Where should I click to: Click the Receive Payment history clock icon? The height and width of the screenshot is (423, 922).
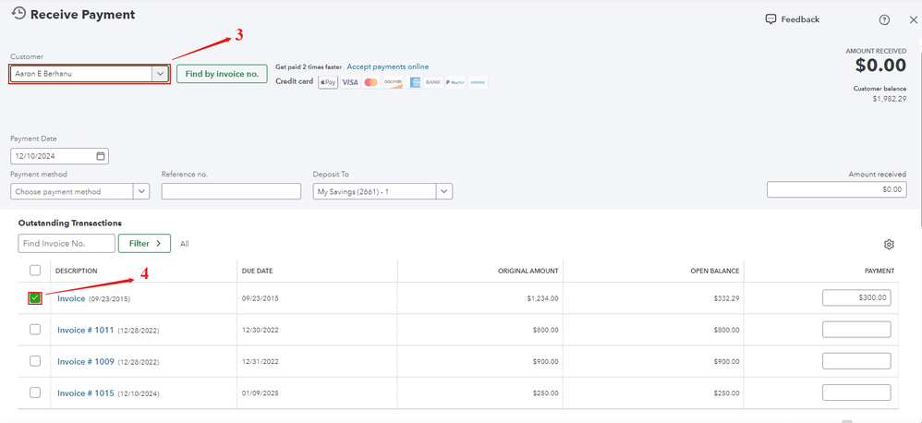tap(18, 14)
